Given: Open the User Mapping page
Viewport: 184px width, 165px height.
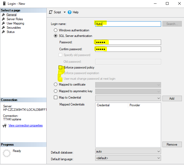Looking at the screenshot, I should tap(15, 23).
